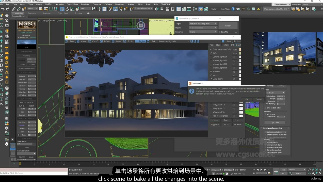The height and width of the screenshot is (182, 323).
Task: Switch to the Freeform ribbon tab
Action: [32, 13]
